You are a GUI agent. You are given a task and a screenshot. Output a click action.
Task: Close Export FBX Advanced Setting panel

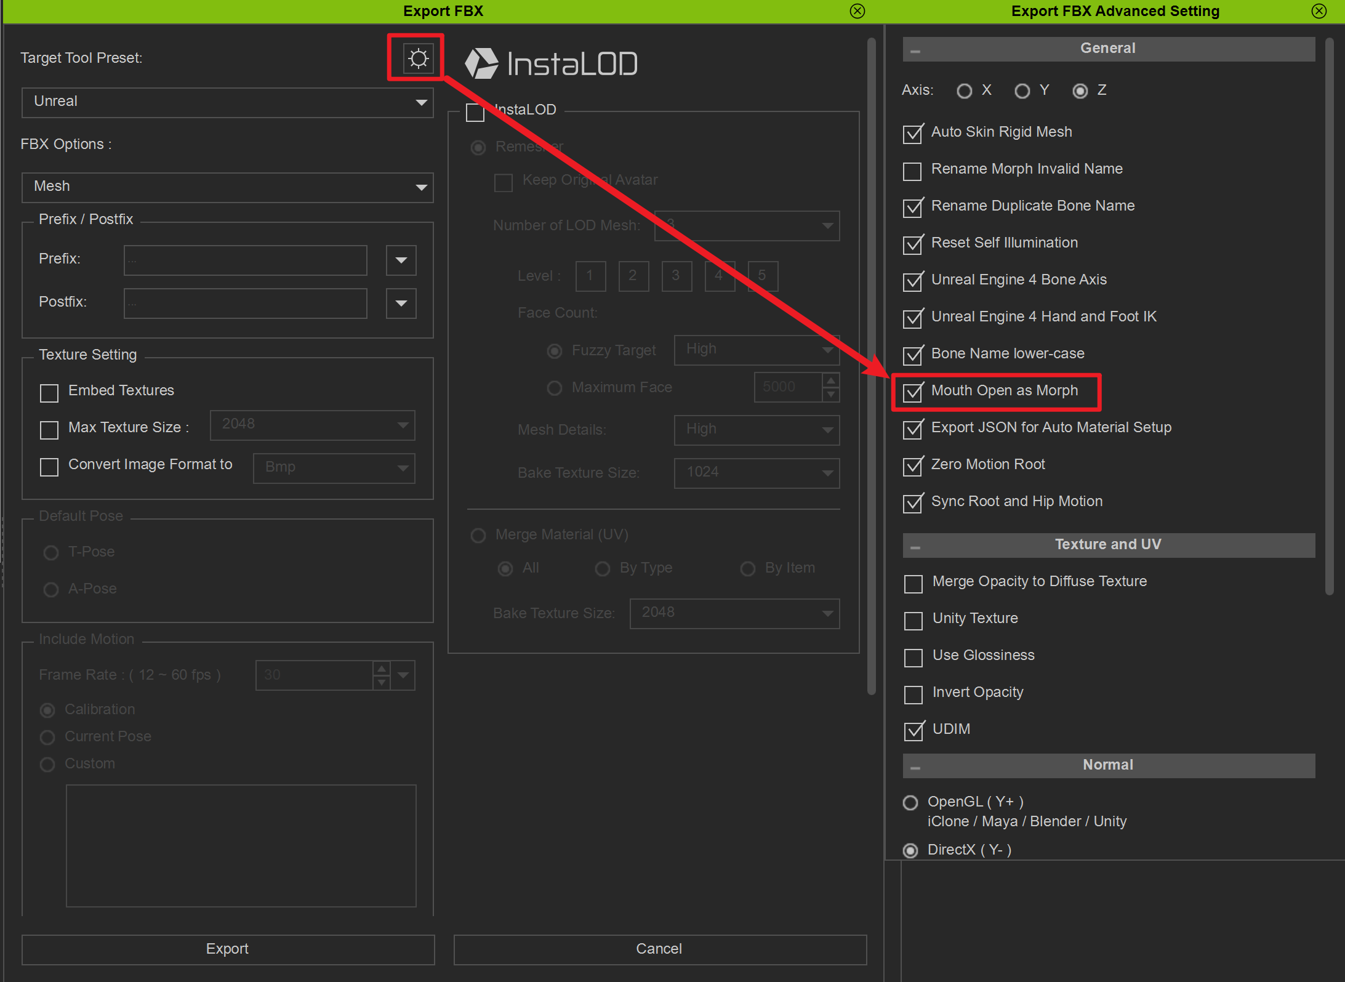point(1319,11)
